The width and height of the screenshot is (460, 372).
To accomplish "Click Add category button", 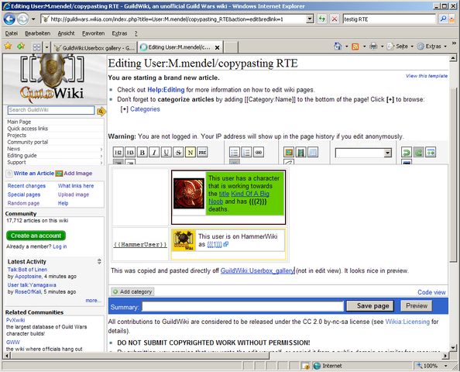I will click(x=132, y=291).
